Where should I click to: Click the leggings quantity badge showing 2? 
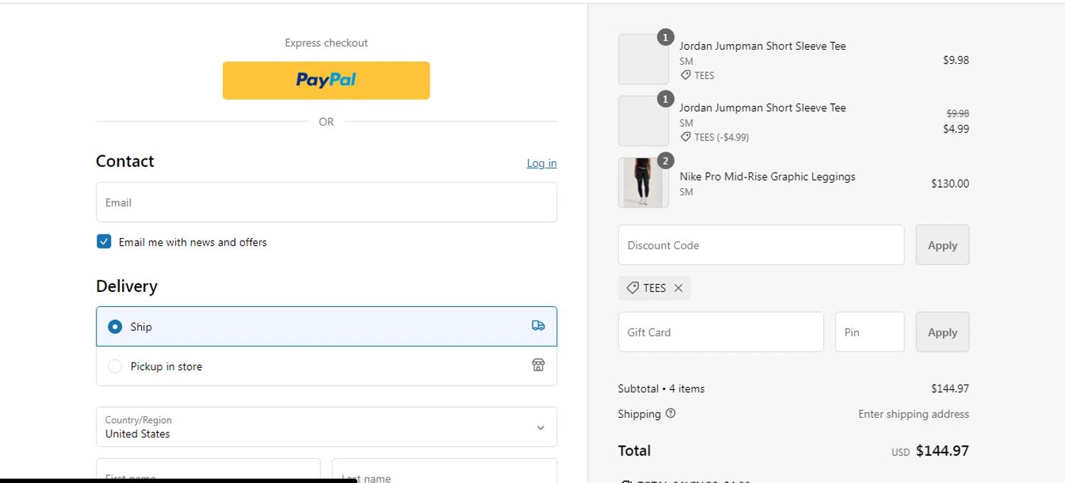coord(665,161)
